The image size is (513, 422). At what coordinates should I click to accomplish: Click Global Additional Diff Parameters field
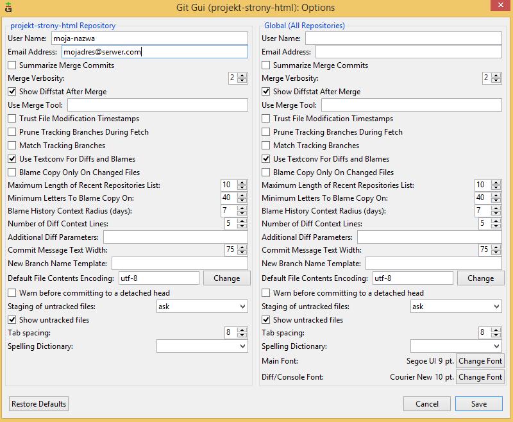(430, 237)
